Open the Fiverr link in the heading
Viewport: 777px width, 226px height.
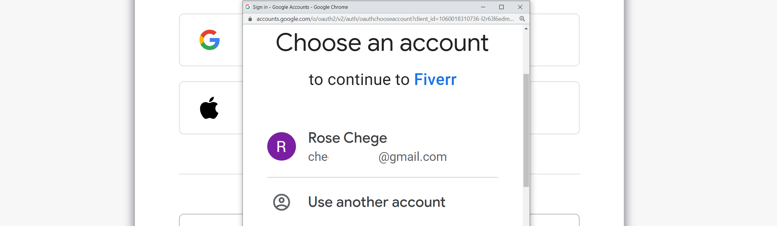435,79
